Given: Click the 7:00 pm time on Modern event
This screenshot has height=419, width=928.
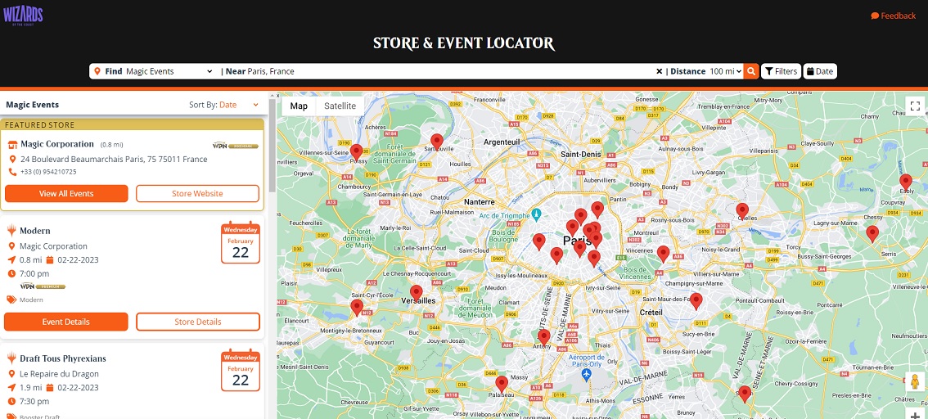Looking at the screenshot, I should [34, 274].
